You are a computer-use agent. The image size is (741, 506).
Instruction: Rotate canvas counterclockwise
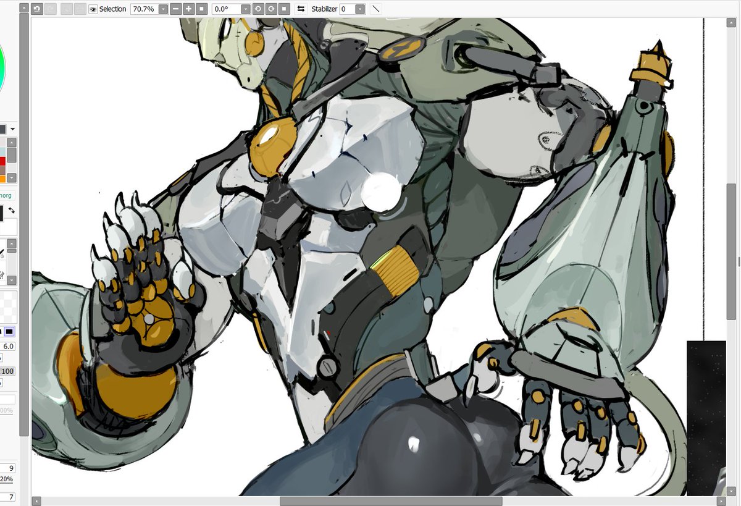(259, 9)
